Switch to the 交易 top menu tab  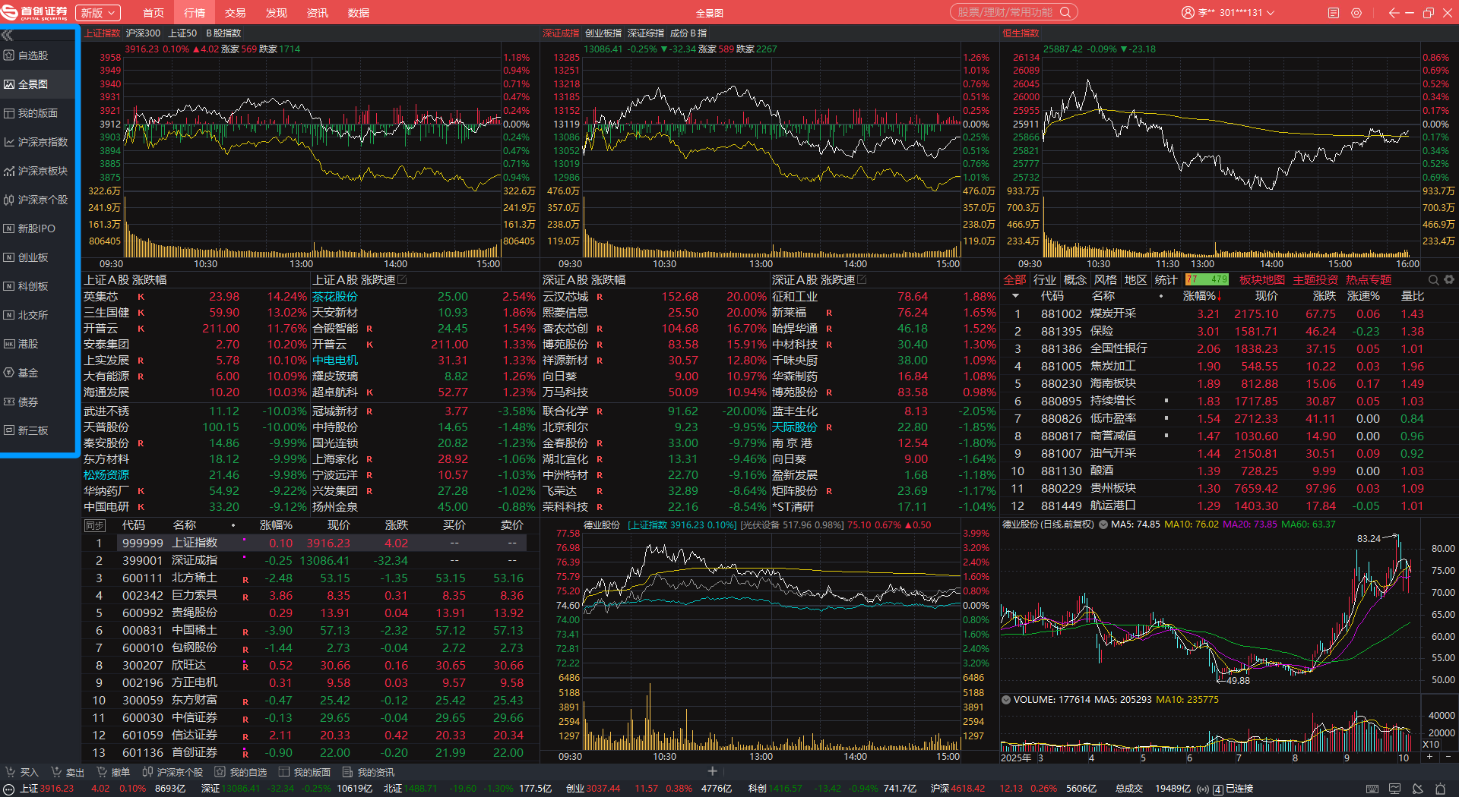click(235, 13)
